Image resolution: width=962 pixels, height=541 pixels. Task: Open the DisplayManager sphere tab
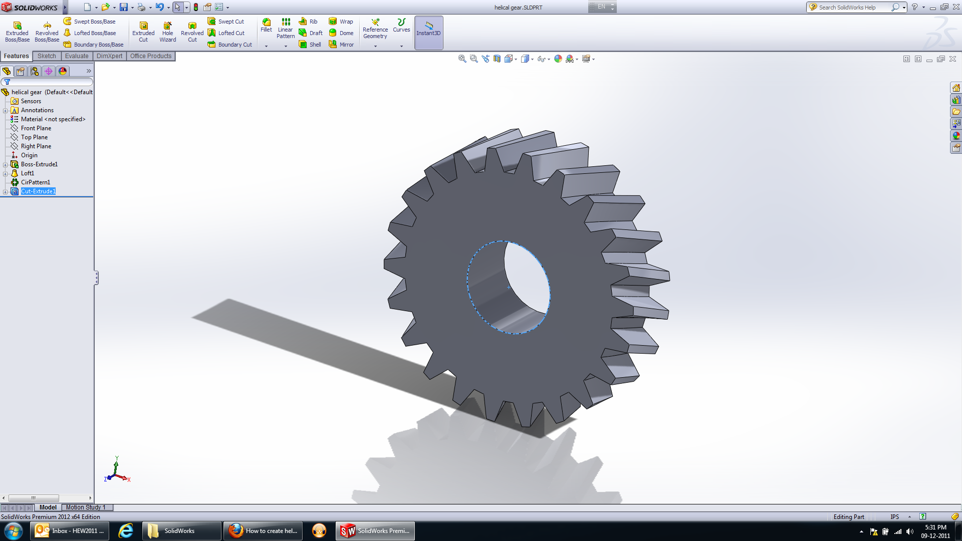point(63,71)
